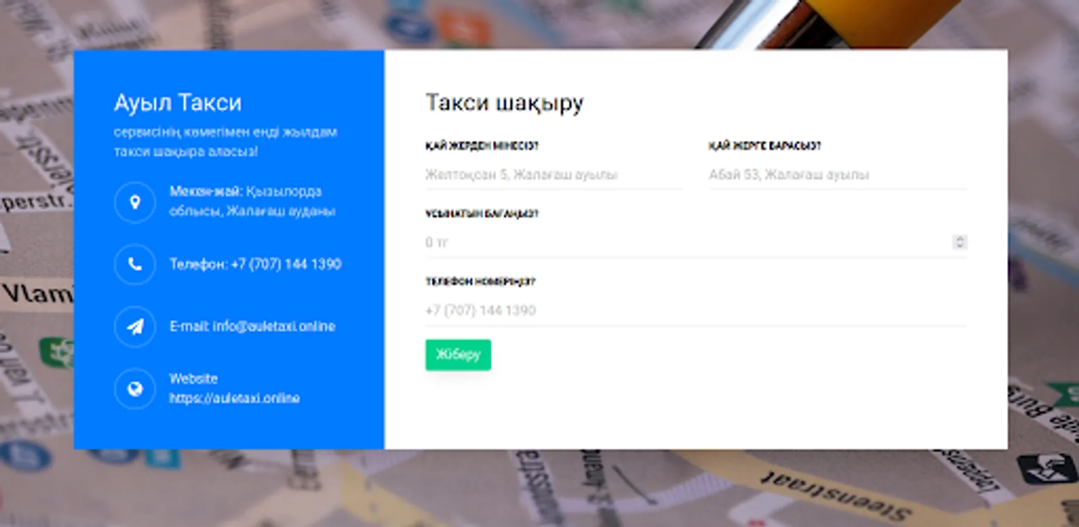Click the Қызылорда облысы address text
This screenshot has width=1079, height=527.
(252, 201)
